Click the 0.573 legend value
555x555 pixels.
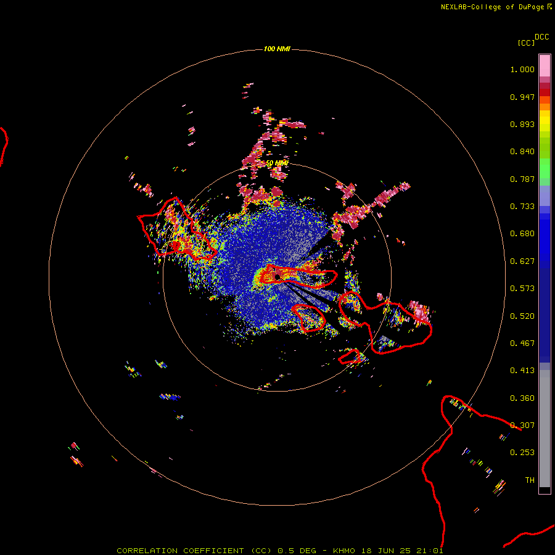(x=522, y=289)
